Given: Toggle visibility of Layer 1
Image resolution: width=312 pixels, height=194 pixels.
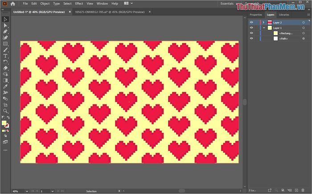Looking at the screenshot, I should (x=251, y=28).
